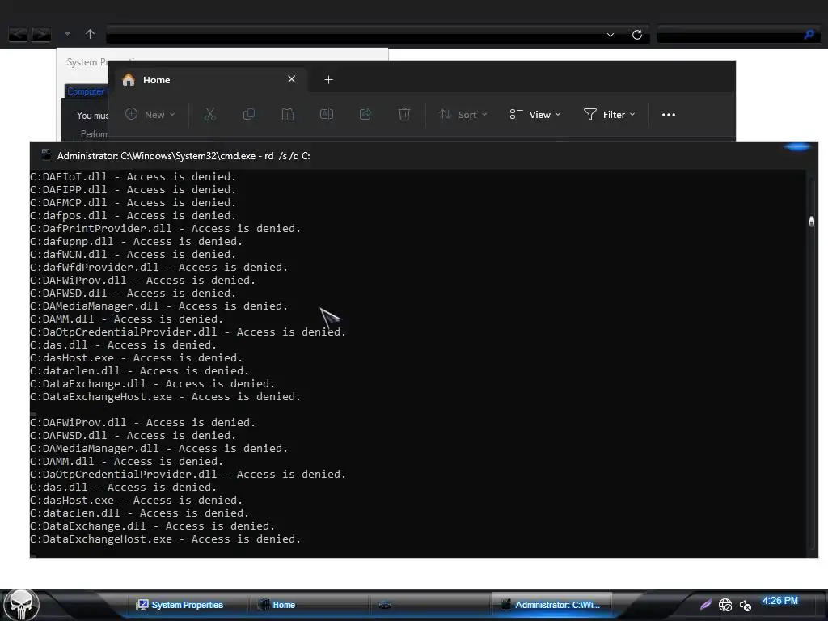Image resolution: width=828 pixels, height=621 pixels.
Task: Click the line 'C:dafpos.dll - Access is denied.'
Action: coord(133,215)
